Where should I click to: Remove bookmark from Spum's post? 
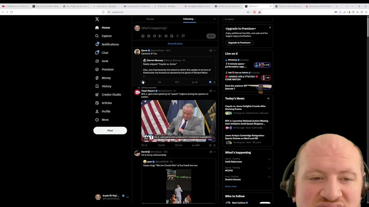pos(210,82)
